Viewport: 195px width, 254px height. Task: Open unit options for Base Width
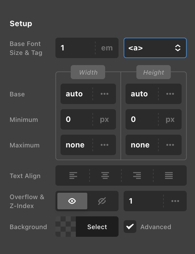(105, 94)
